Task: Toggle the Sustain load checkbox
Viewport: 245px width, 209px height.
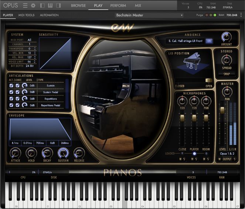Action: pyautogui.click(x=17, y=85)
